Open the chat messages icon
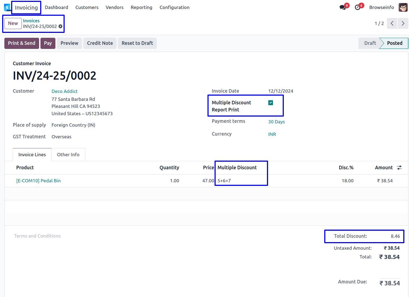This screenshot has height=297, width=409. click(x=343, y=7)
